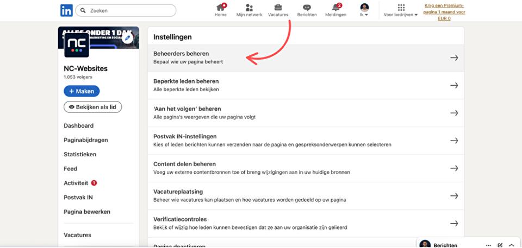Open Berichten chat icon in navbar
Image resolution: width=522 pixels, height=248 pixels.
pos(307,8)
